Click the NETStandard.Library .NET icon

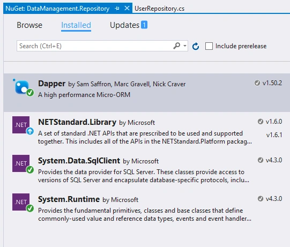click(21, 125)
